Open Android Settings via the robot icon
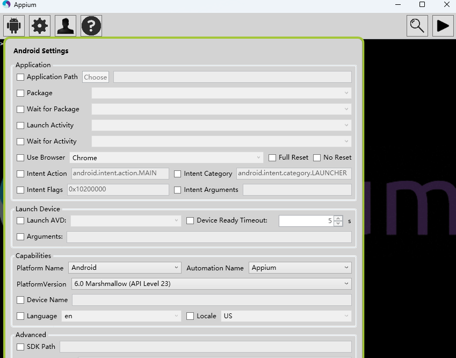 14,26
